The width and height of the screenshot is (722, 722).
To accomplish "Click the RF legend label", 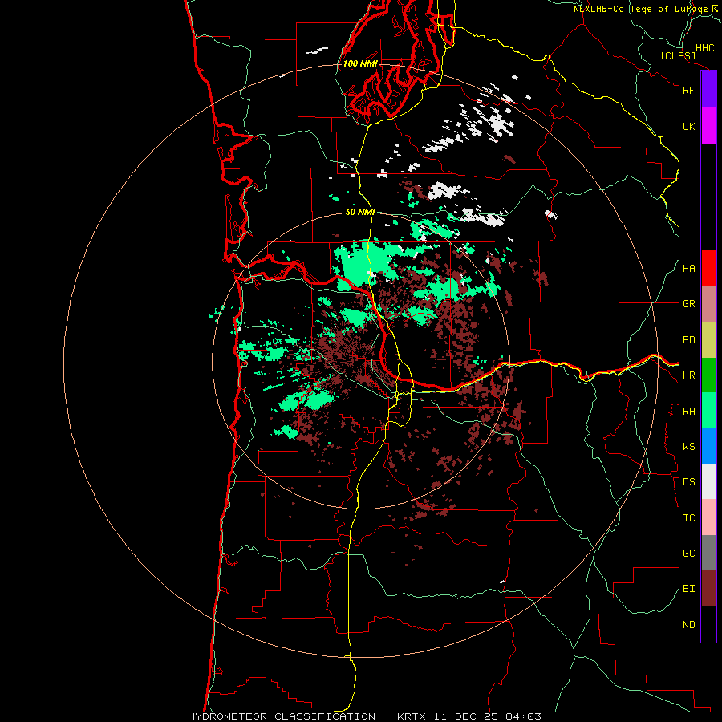I will click(689, 90).
